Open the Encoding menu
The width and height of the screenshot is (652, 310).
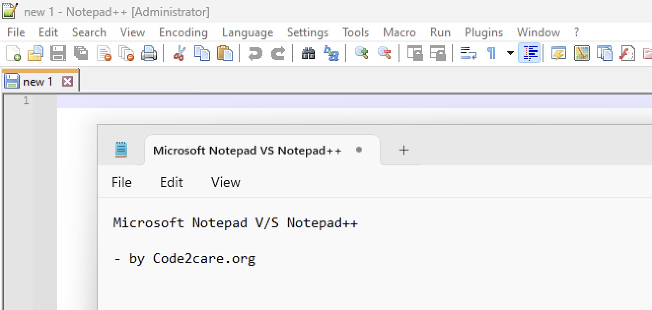[x=183, y=32]
